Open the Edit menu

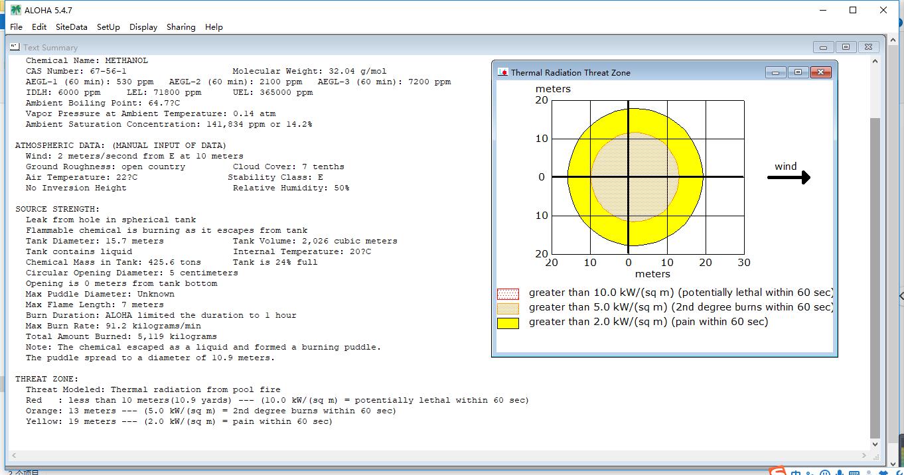click(39, 27)
